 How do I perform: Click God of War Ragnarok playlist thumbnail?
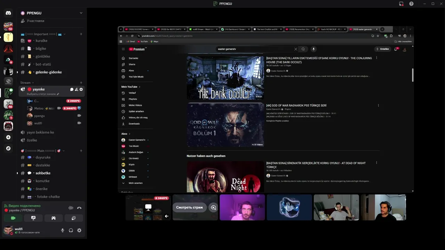pos(225,125)
